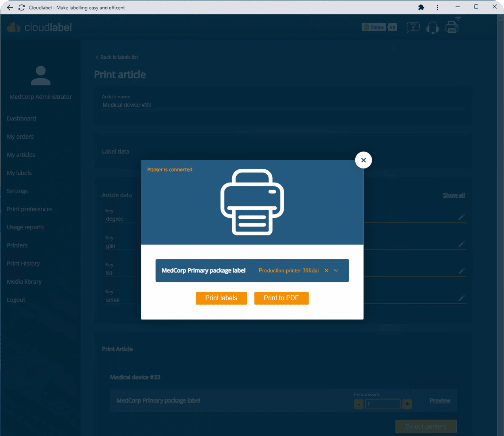The width and height of the screenshot is (504, 436).
Task: Click the cloudlabel logo
Action: tap(39, 27)
